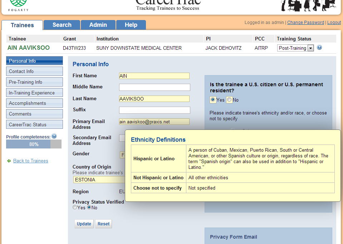Click the Personal Info heading
Image resolution: width=343 pixels, height=244 pixels.
tap(90, 64)
